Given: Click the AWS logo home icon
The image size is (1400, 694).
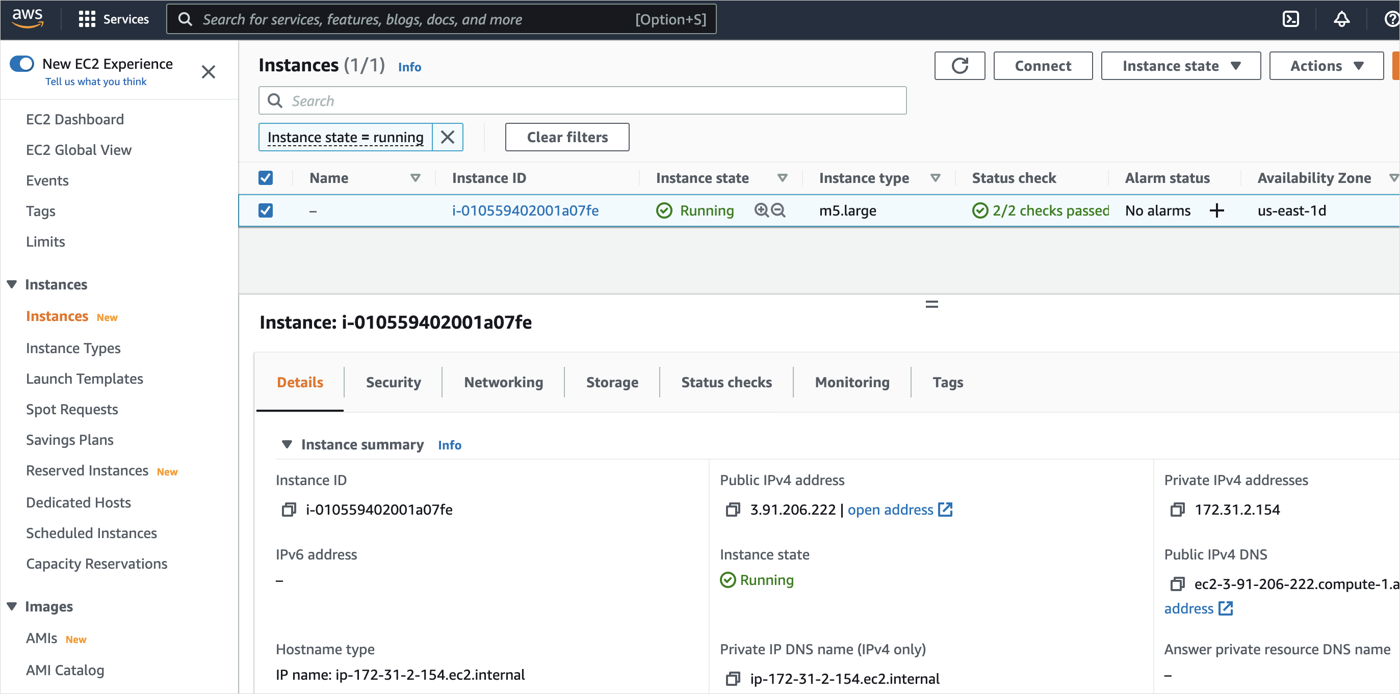Looking at the screenshot, I should click(x=27, y=18).
